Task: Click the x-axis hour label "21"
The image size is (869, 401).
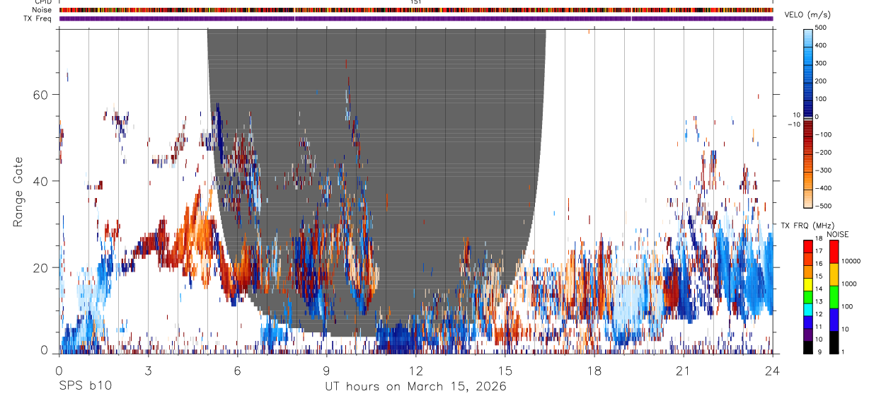Action: (x=683, y=371)
